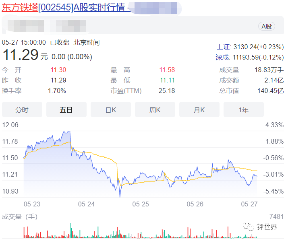The height and width of the screenshot is (239, 286).
Task: Click the 05-27 date label on chart axis
Action: pos(249,204)
